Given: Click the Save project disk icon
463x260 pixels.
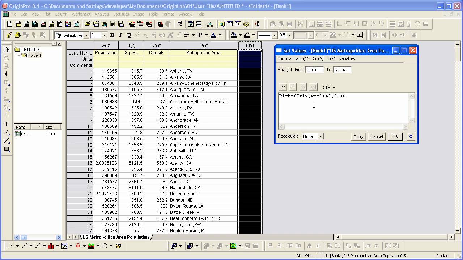Looking at the screenshot, I should (112, 24).
